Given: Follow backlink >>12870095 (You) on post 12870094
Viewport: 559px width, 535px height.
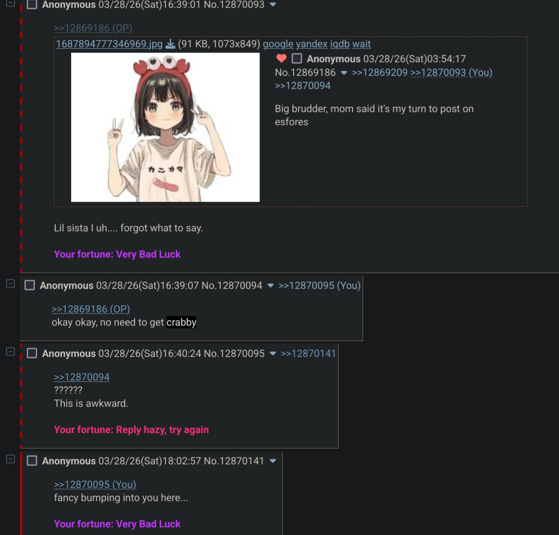Looking at the screenshot, I should (x=320, y=286).
